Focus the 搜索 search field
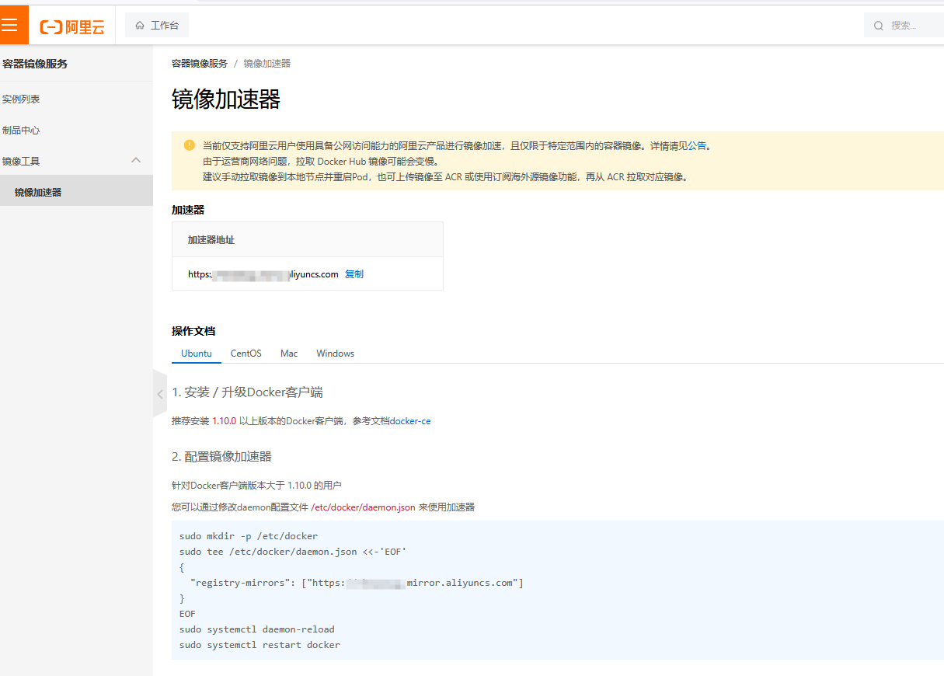 pos(906,26)
